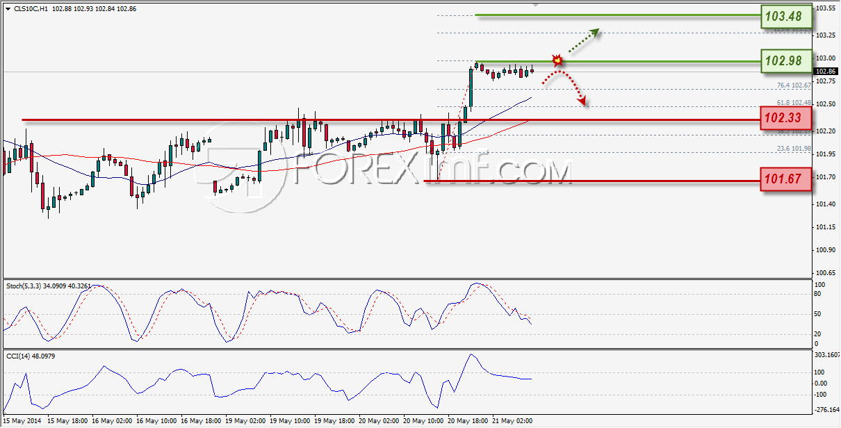Select the 76.4 Fibonacci level label
The image size is (841, 428).
click(x=794, y=85)
